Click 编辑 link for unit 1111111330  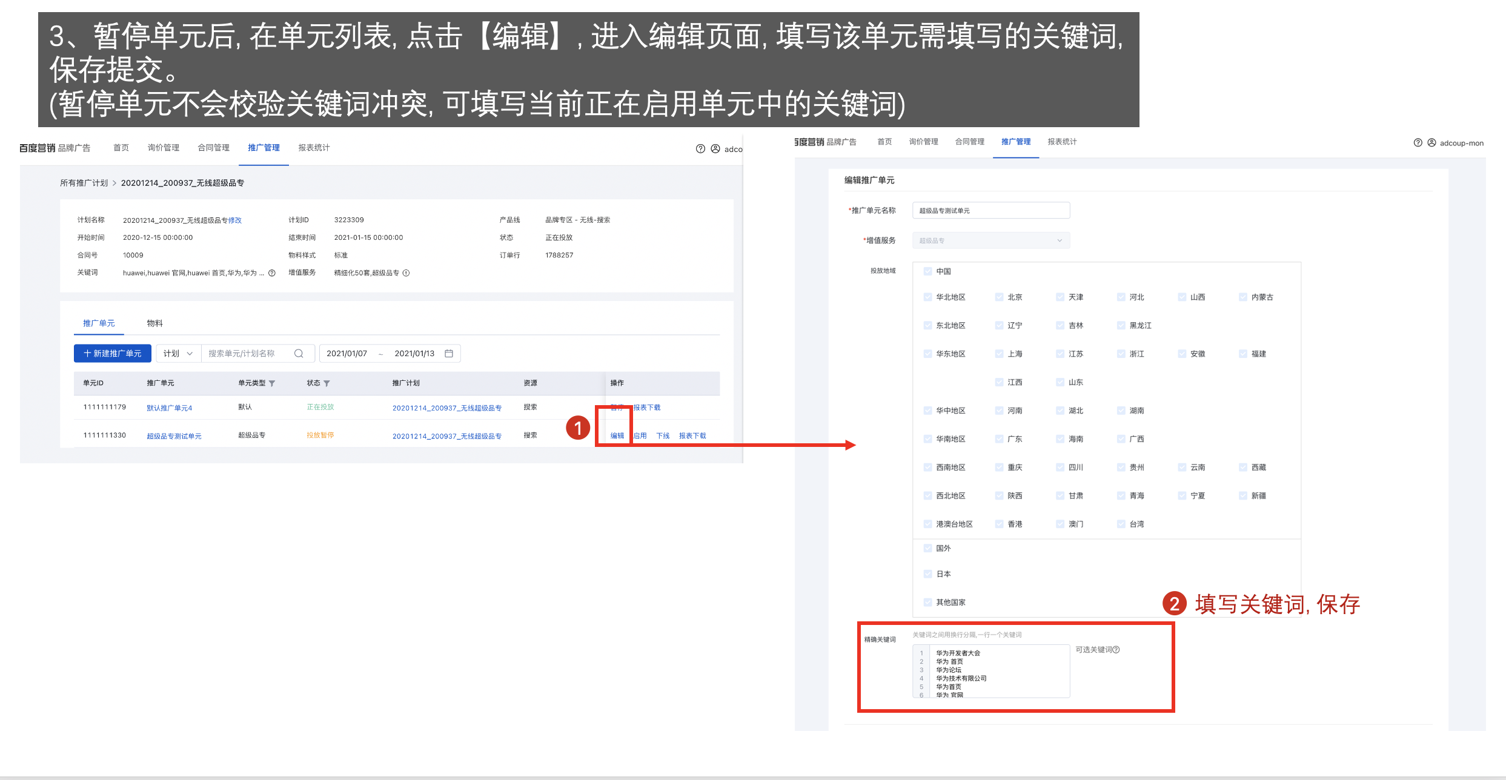pyautogui.click(x=617, y=436)
